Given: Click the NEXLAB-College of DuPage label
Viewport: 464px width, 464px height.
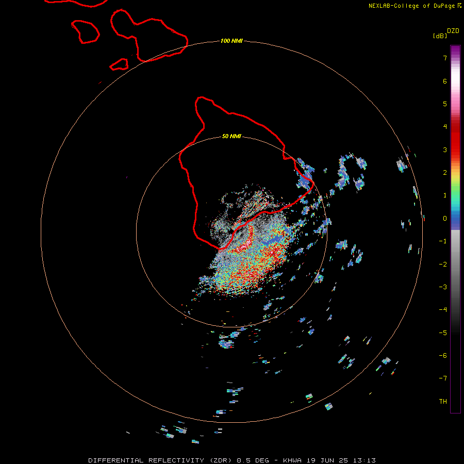Looking at the screenshot, I should 415,6.
